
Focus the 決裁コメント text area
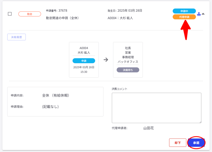[156, 108]
